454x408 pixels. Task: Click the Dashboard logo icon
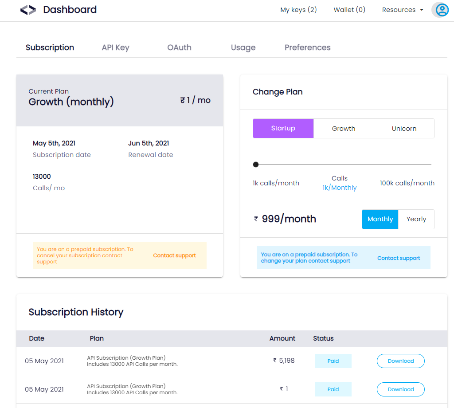point(28,10)
